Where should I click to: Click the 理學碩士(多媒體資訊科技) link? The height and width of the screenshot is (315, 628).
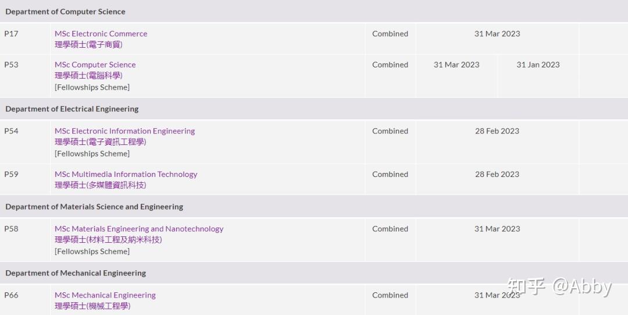click(x=100, y=185)
